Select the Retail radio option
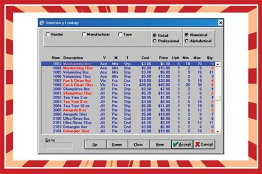The width and height of the screenshot is (262, 174). pos(155,36)
